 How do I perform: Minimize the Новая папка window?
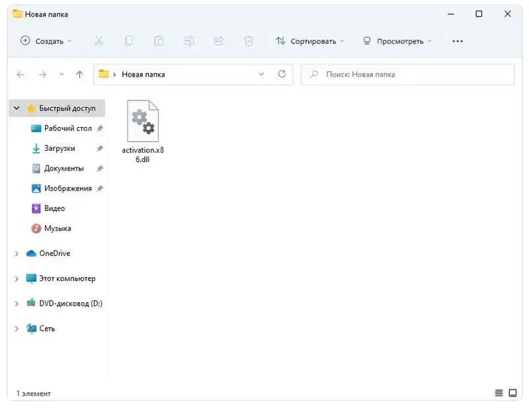pos(451,14)
